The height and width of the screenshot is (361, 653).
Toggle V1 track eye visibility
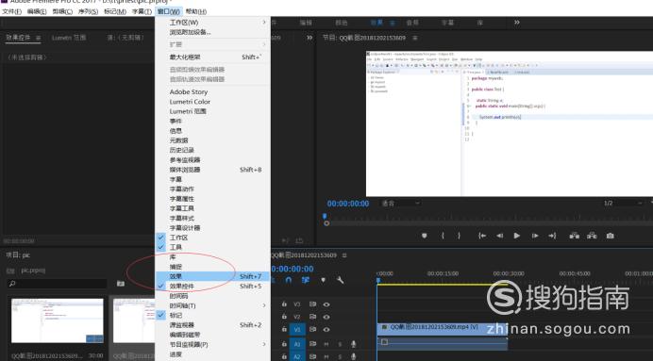[326, 329]
